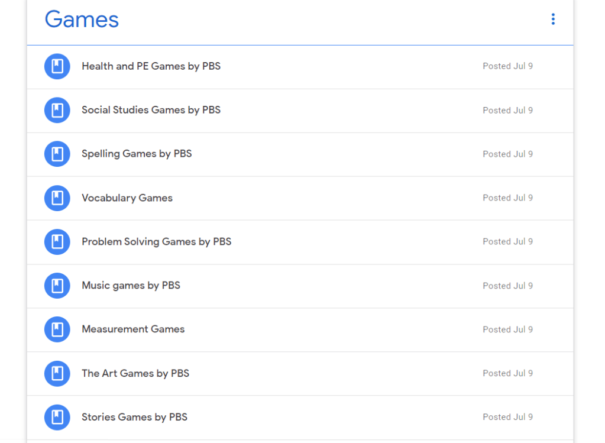Screen dimensions: 605x443
Task: Click the material icon beside Problem Solving Games
Action: 57,241
